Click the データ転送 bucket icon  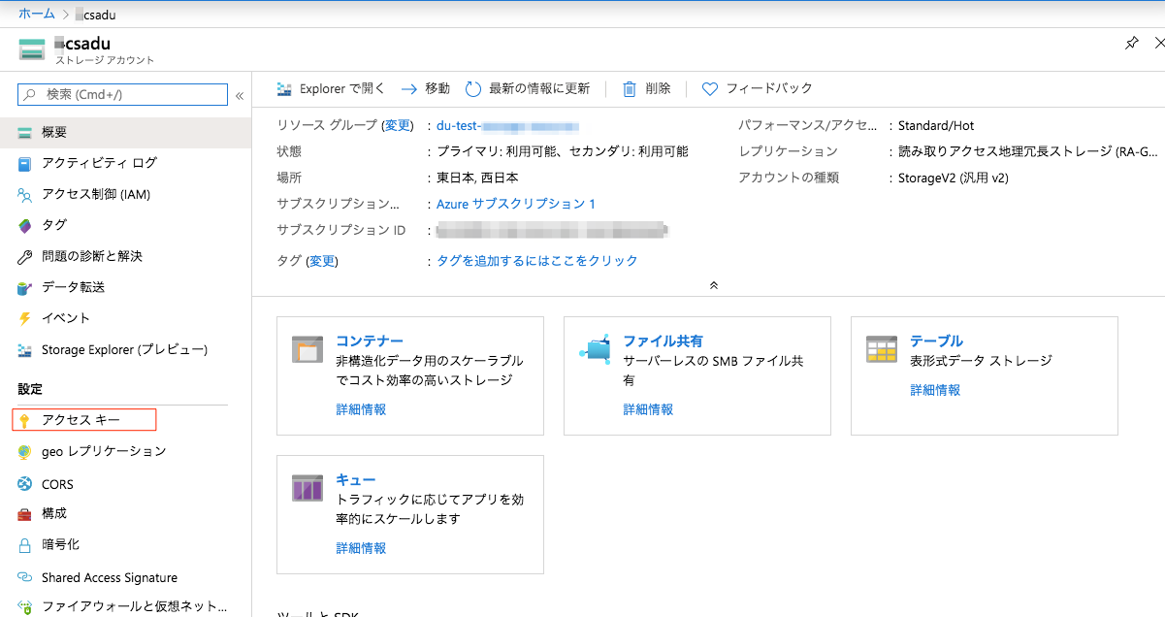pos(25,287)
